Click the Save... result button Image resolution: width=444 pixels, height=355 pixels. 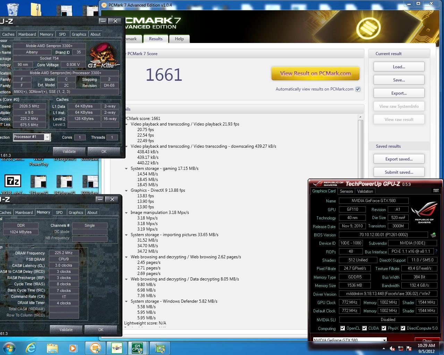(399, 80)
